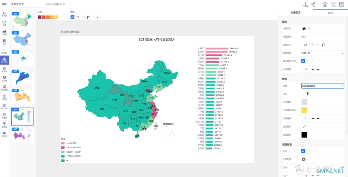Toggle the map label 显示 checkbox
Image resolution: width=348 pixels, height=177 pixels.
[303, 151]
